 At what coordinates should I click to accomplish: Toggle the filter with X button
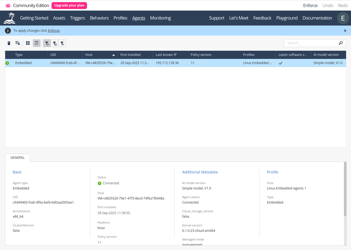pos(62,43)
